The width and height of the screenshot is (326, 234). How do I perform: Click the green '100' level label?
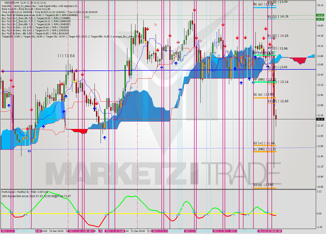pyautogui.click(x=87, y=17)
